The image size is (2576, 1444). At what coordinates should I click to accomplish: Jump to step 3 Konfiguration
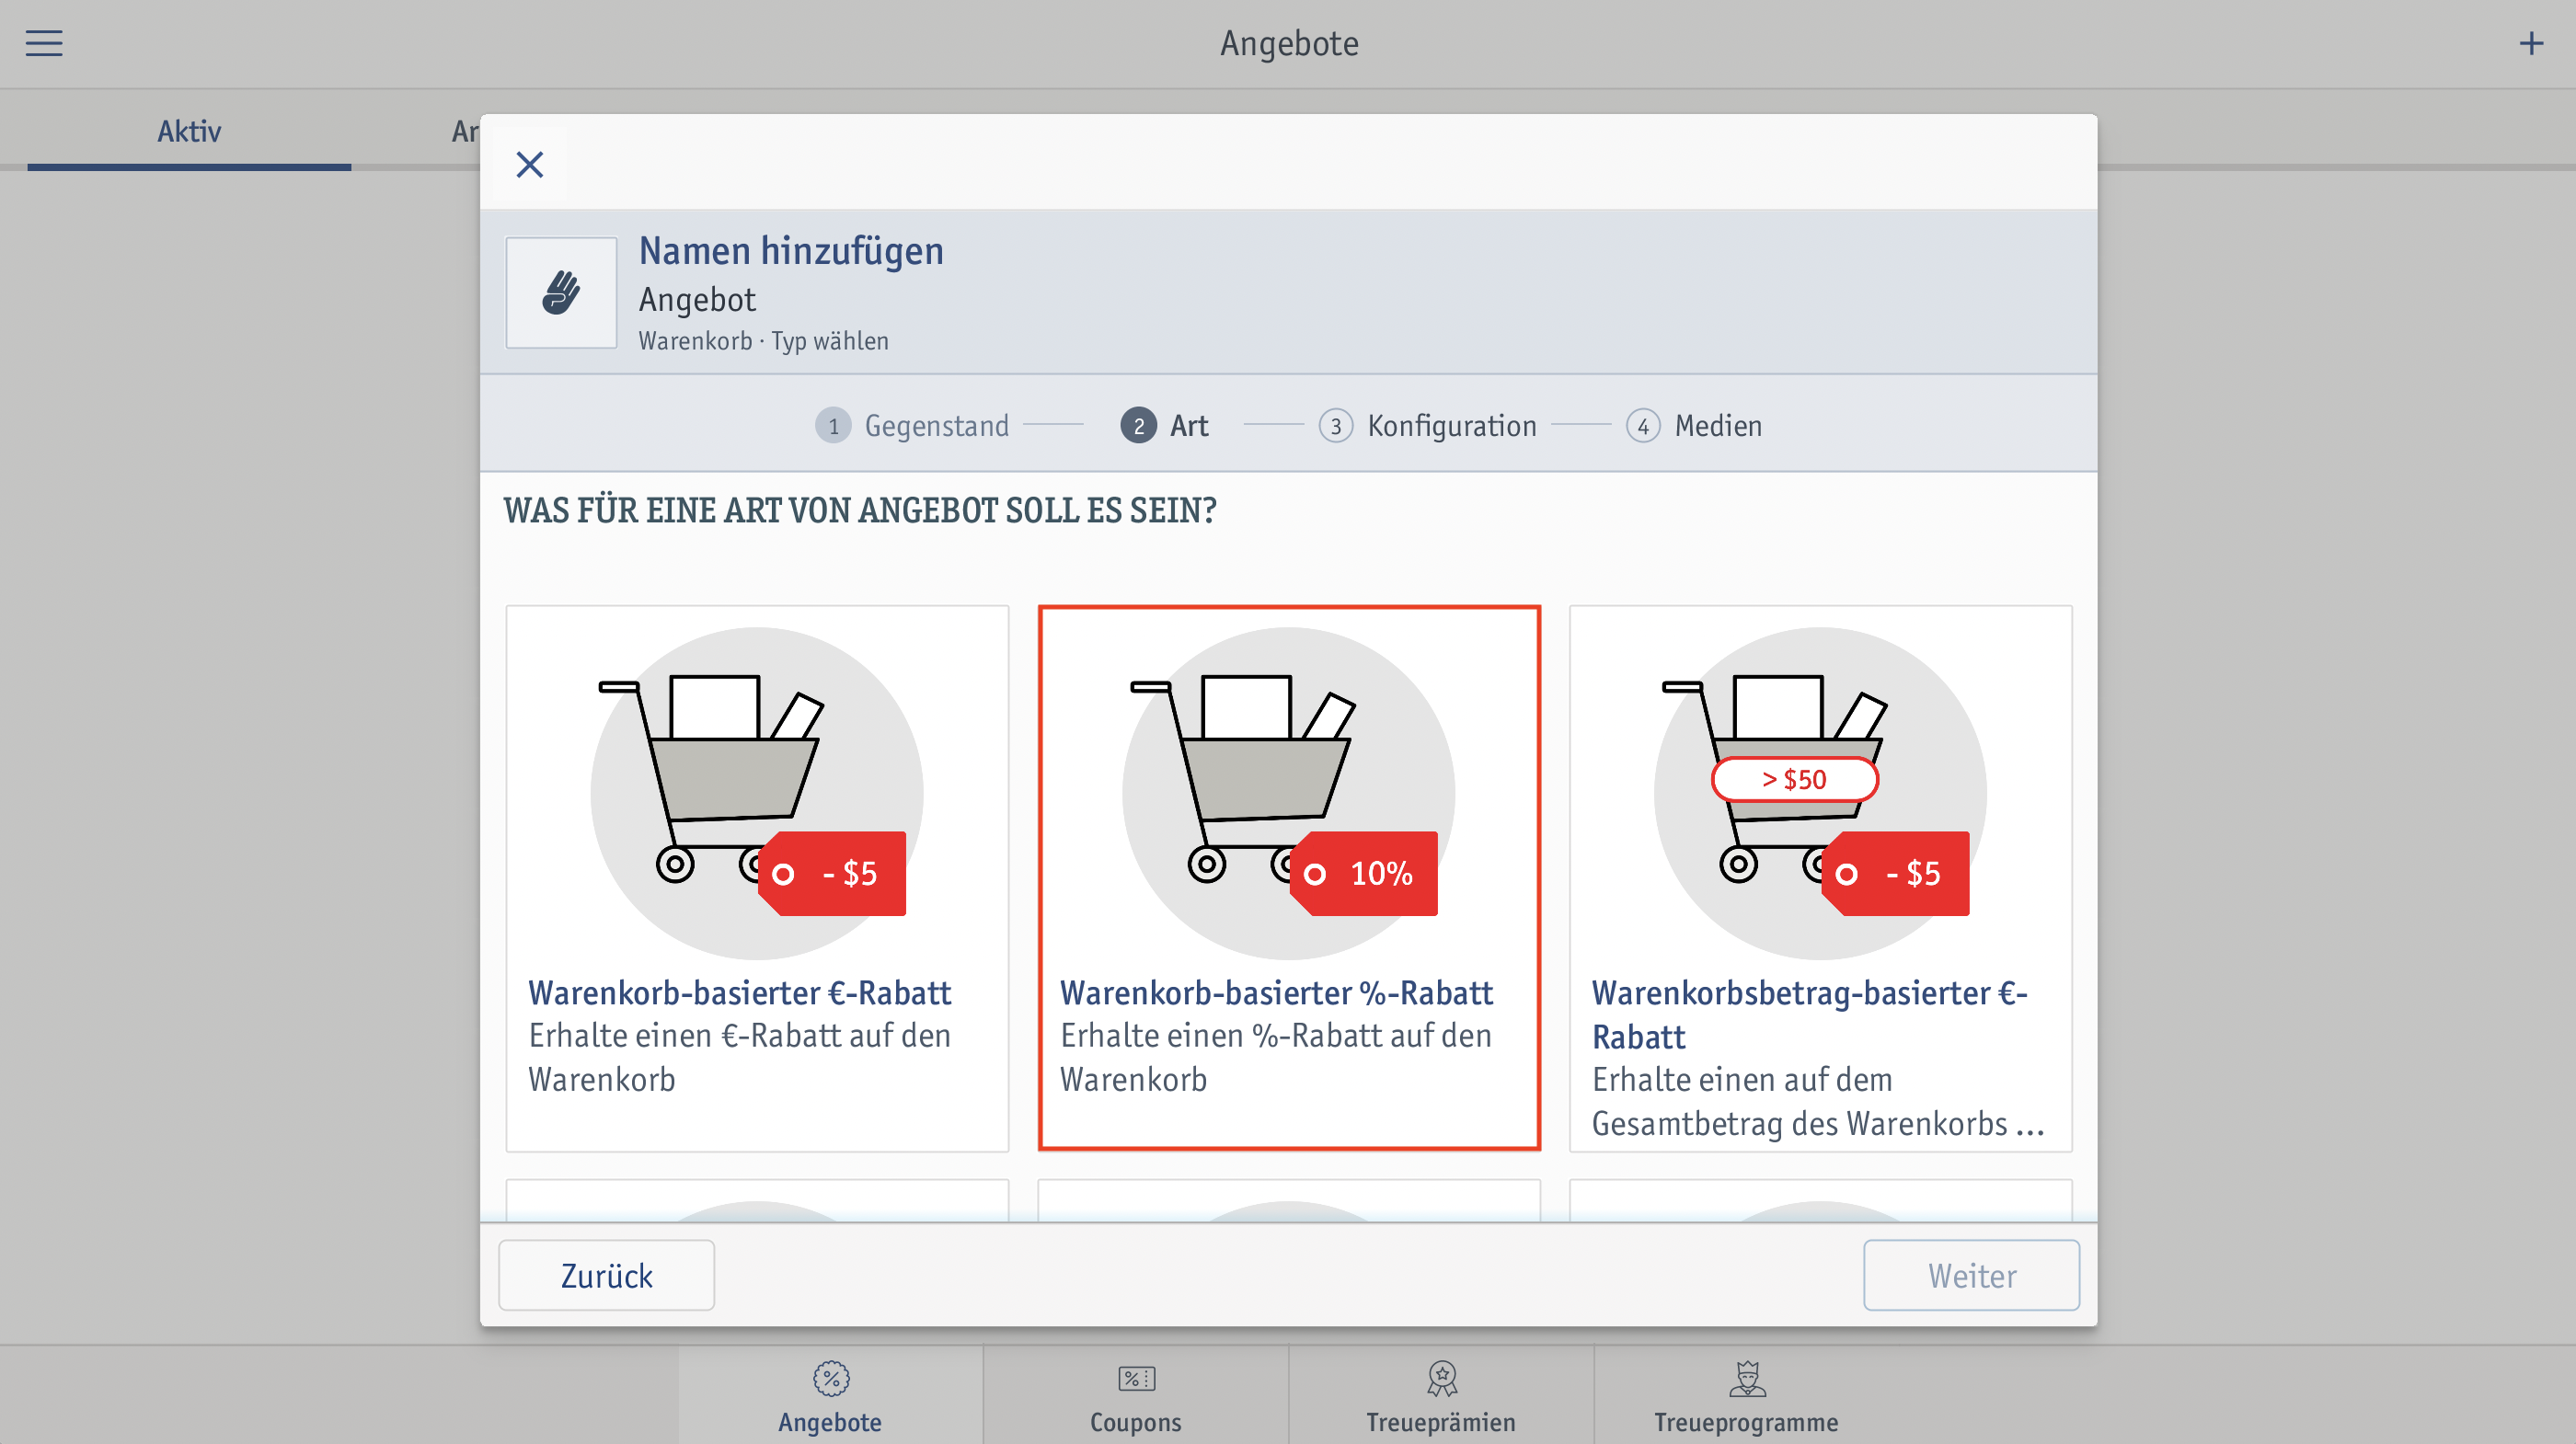(x=1427, y=425)
